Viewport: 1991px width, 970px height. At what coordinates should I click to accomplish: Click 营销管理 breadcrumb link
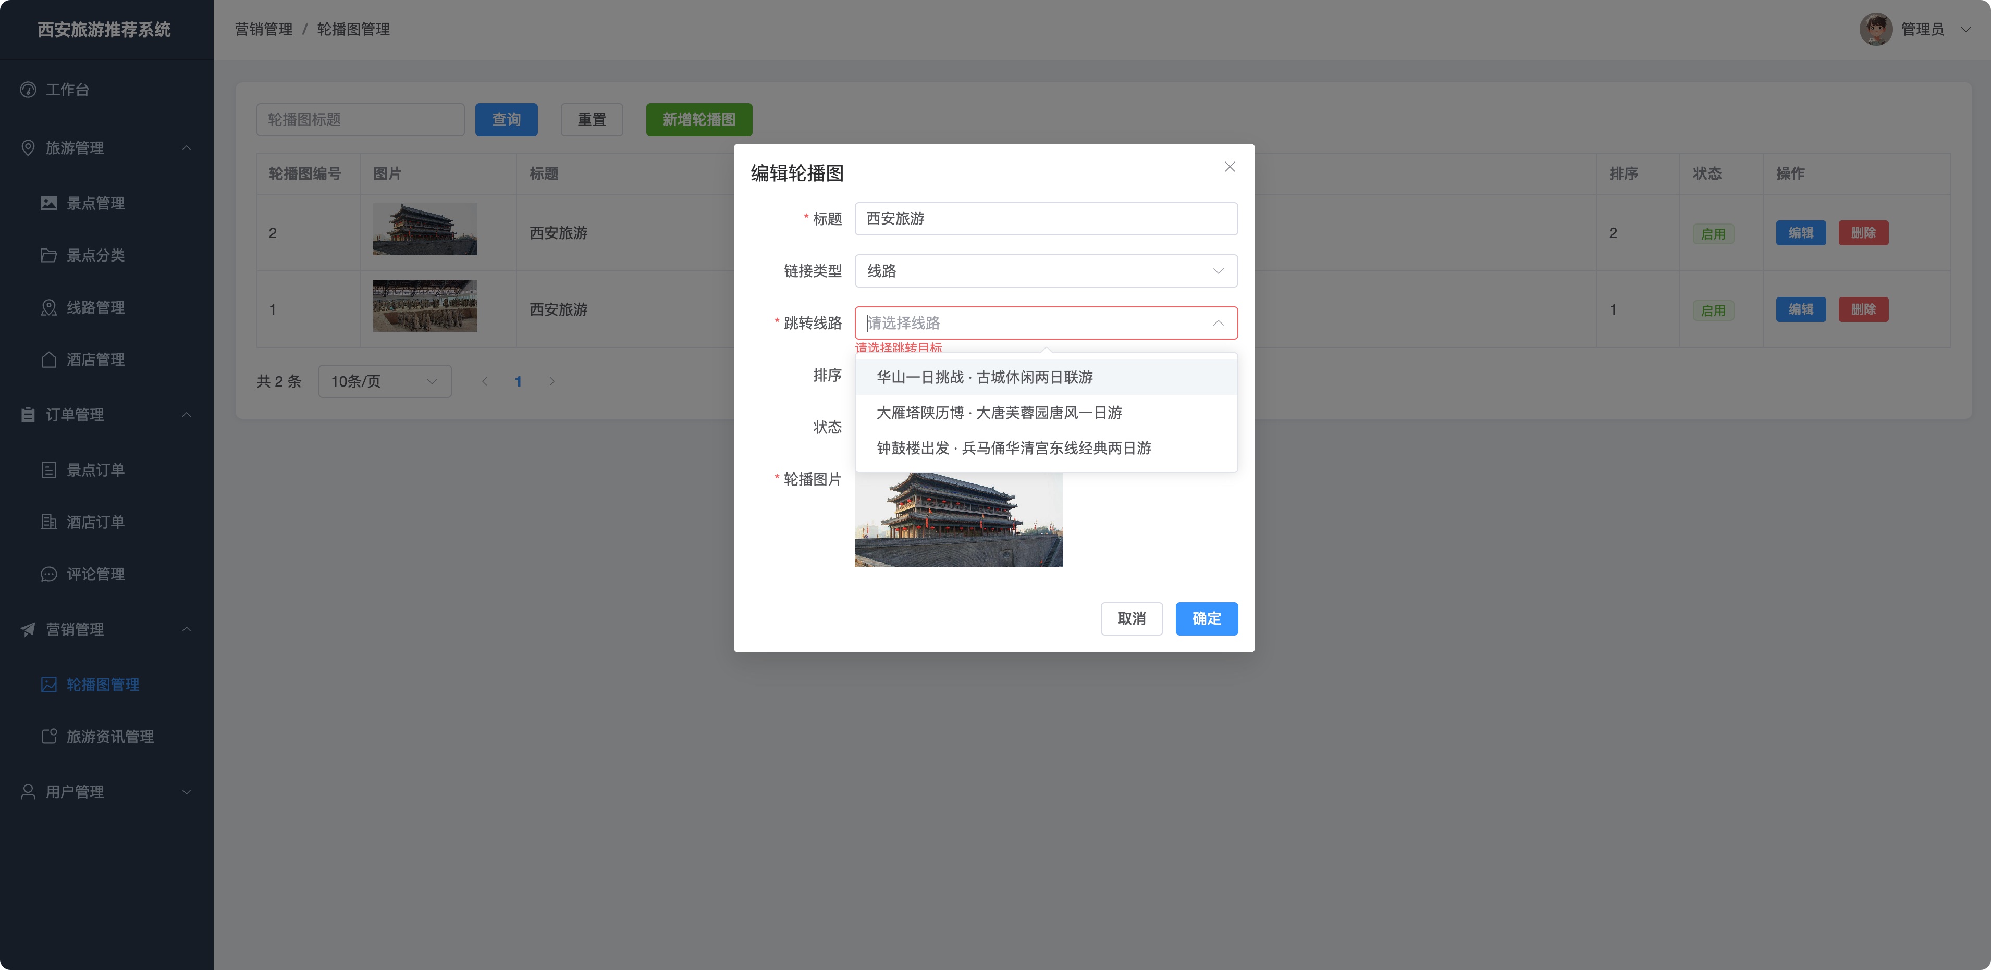click(264, 29)
